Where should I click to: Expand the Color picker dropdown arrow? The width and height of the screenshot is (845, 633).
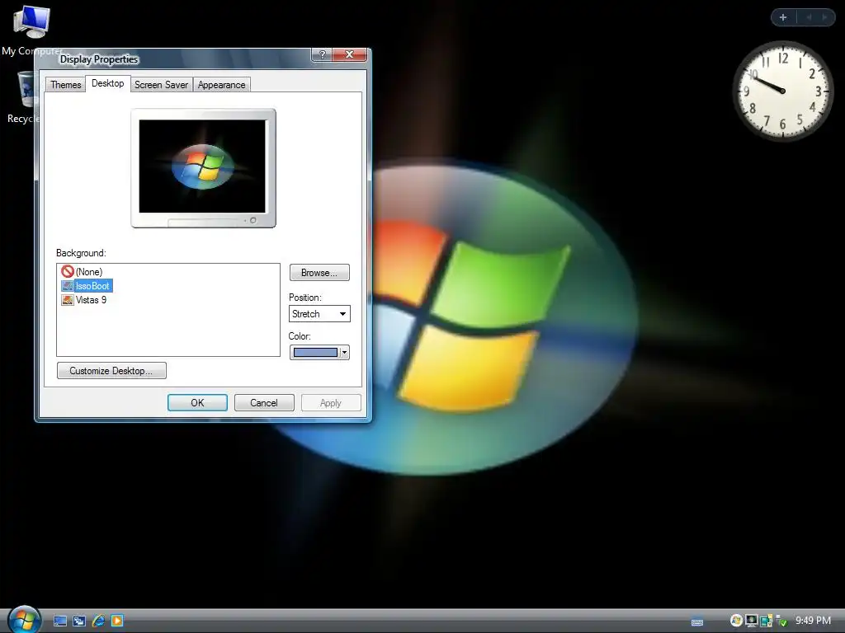(x=344, y=352)
